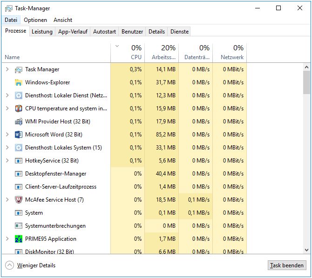Expand Microsoft Word (32 Bit) row
The image size is (312, 278).
pos(7,135)
